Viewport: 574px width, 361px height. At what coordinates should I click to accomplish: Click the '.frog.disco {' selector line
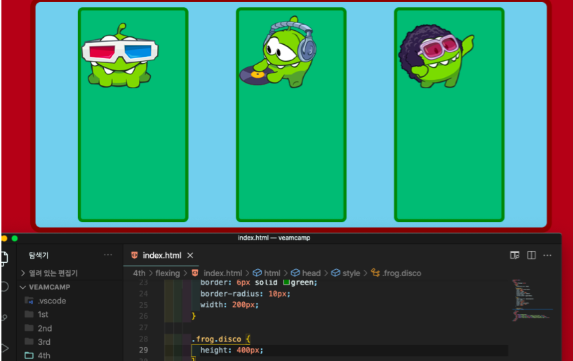[221, 339]
